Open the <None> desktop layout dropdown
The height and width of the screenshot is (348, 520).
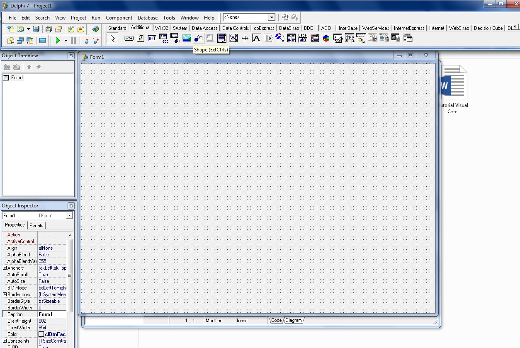[x=272, y=17]
